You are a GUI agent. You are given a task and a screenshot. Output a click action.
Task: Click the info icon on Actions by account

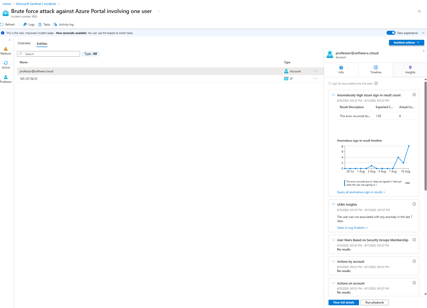[x=414, y=261]
